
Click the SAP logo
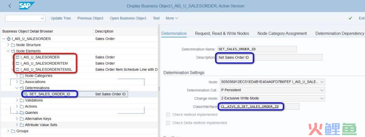tap(27, 6)
